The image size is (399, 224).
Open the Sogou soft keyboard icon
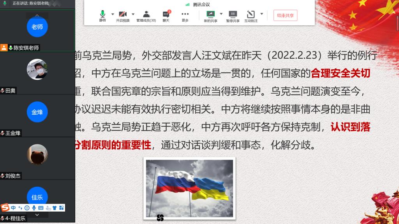[41, 208]
